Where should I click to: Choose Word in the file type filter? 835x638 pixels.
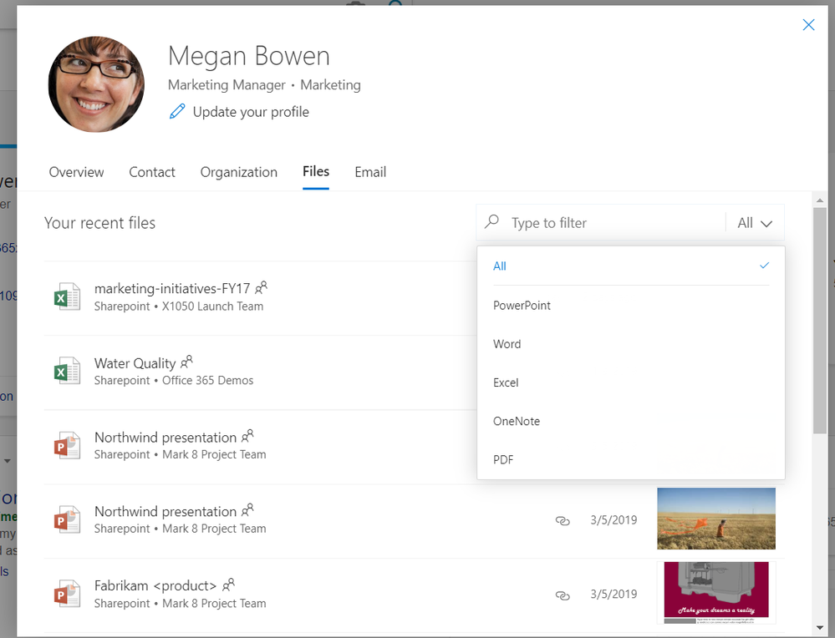coord(507,343)
